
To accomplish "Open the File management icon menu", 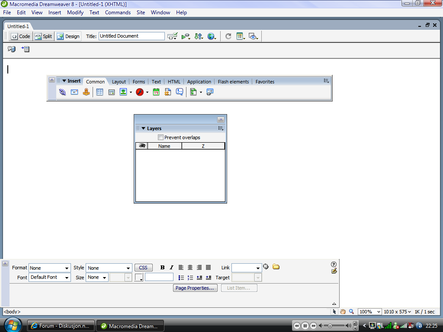I will 199,36.
